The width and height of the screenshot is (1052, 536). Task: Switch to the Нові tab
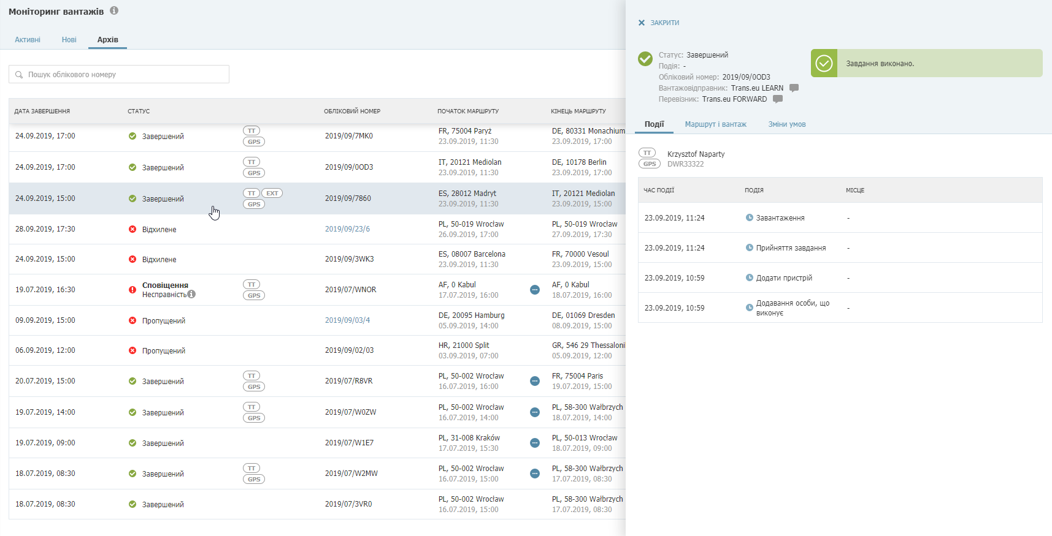[x=69, y=40]
